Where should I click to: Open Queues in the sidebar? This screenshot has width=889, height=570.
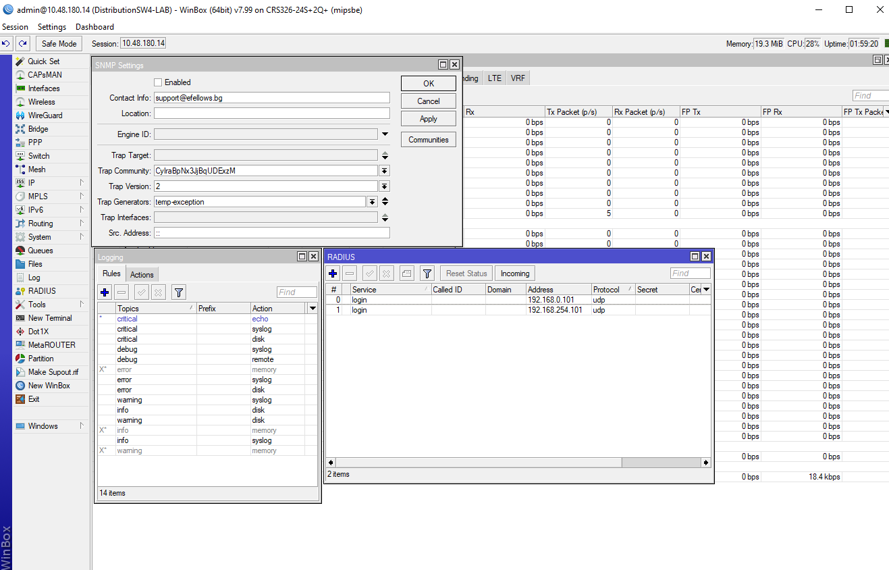coord(41,251)
